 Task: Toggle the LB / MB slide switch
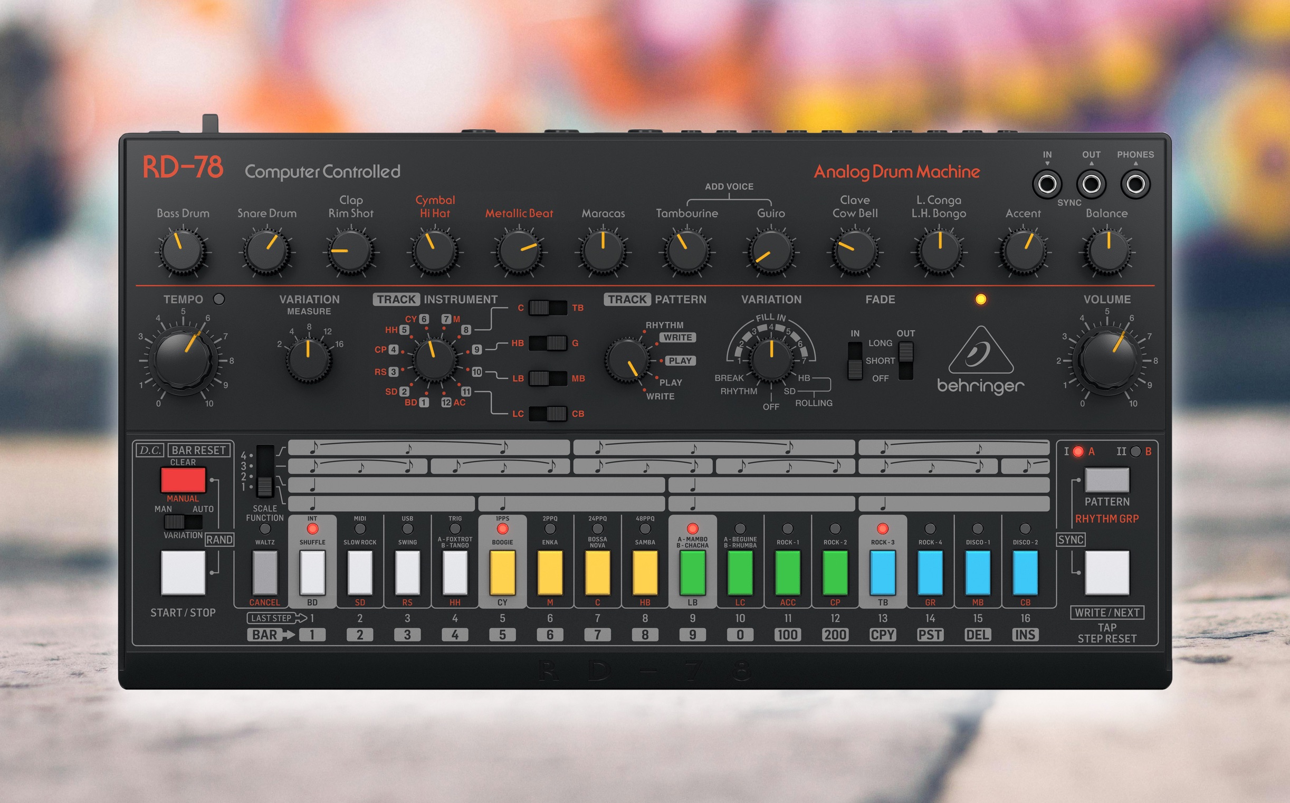tap(548, 378)
